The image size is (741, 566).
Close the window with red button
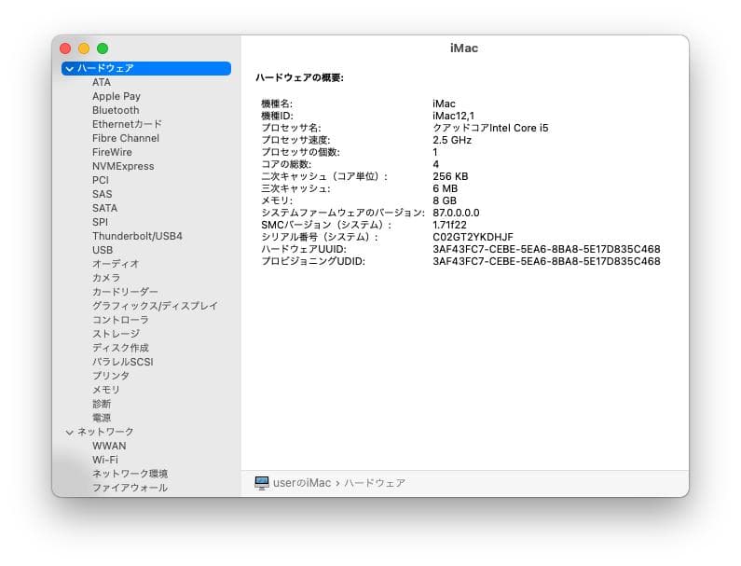tap(65, 48)
